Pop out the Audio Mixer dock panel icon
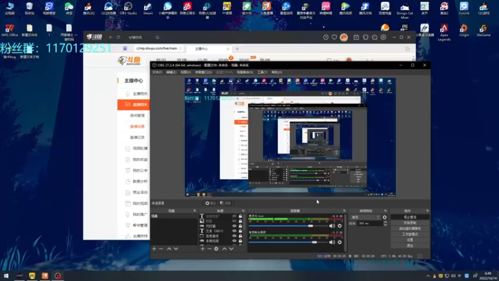Screen dimensions: 499x281 point(344,211)
